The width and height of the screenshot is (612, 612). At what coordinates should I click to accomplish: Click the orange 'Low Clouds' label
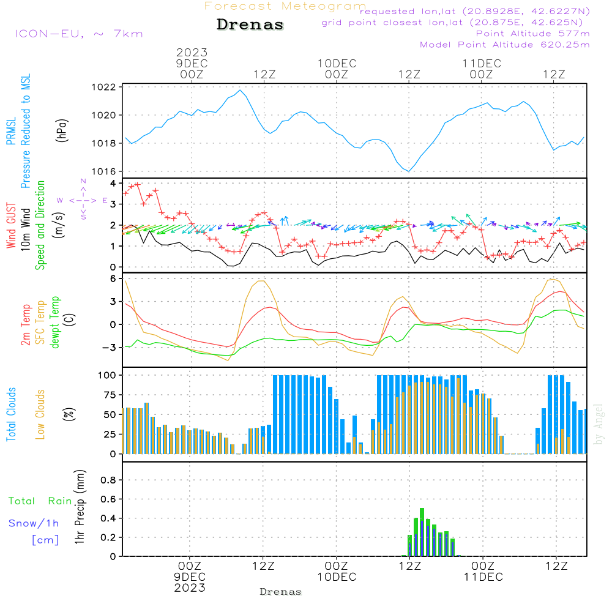tap(40, 414)
